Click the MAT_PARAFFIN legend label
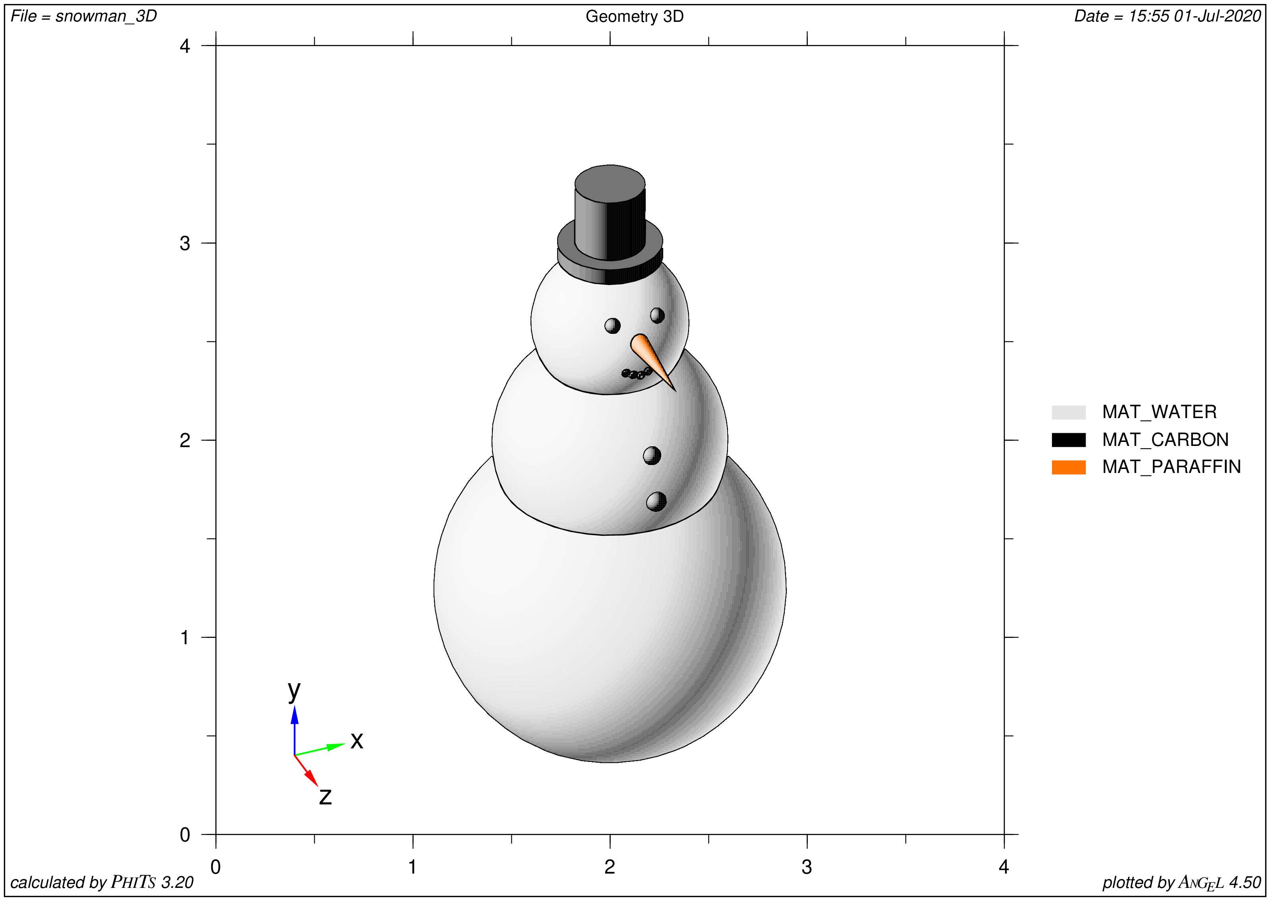The width and height of the screenshot is (1270, 901). [x=1171, y=467]
